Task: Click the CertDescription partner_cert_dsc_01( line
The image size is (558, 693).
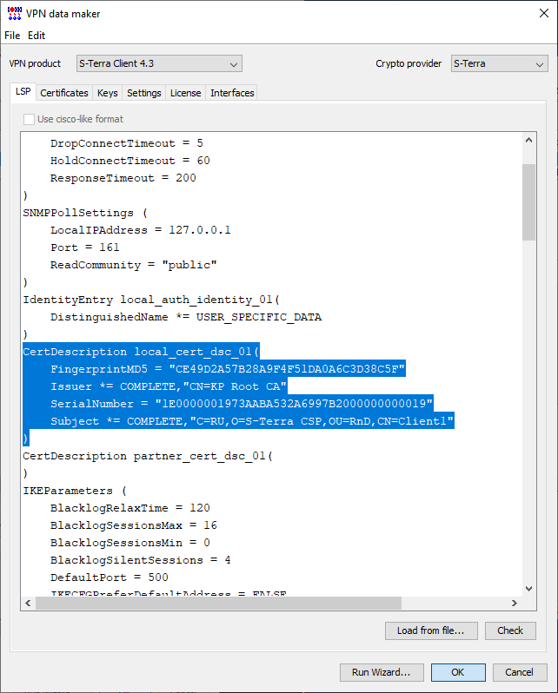Action: (x=148, y=456)
